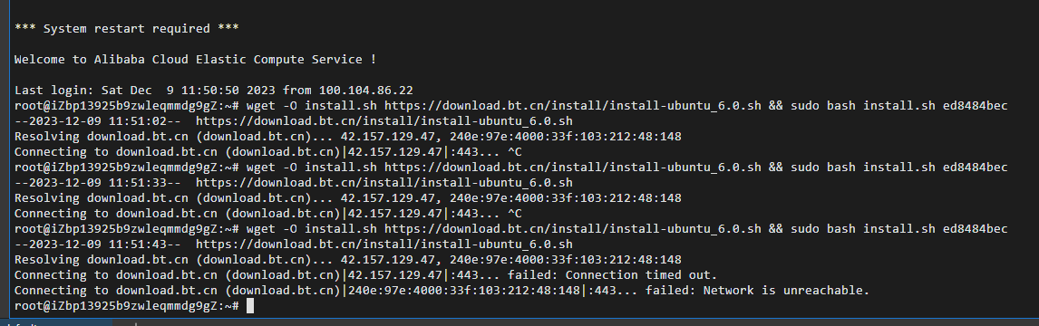Click the second ^C interrupt marker
The width and height of the screenshot is (1039, 326).
(x=515, y=214)
